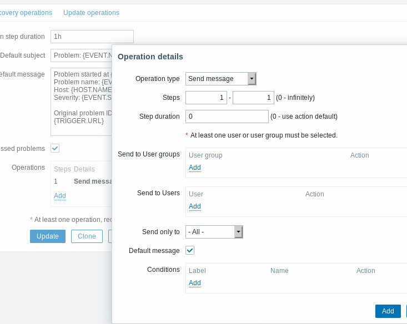Image resolution: width=407 pixels, height=324 pixels.
Task: Click the Clone button
Action: point(87,236)
